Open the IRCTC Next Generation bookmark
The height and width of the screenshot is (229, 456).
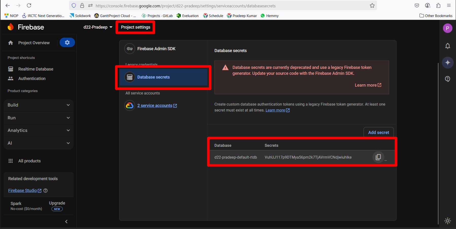(43, 16)
